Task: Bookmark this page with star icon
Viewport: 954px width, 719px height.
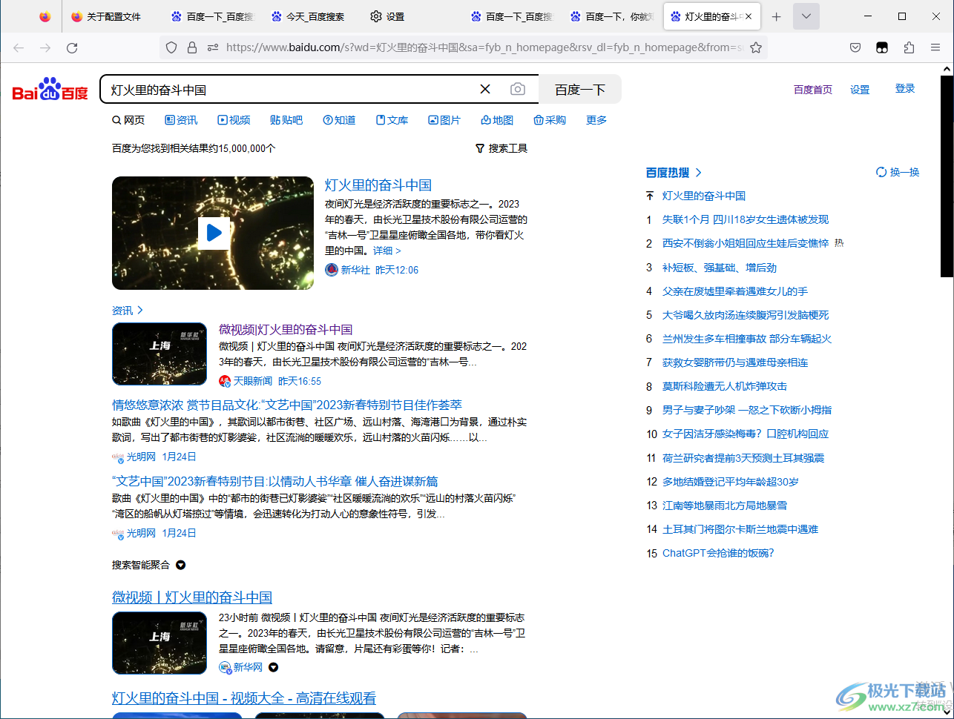Action: pos(756,47)
